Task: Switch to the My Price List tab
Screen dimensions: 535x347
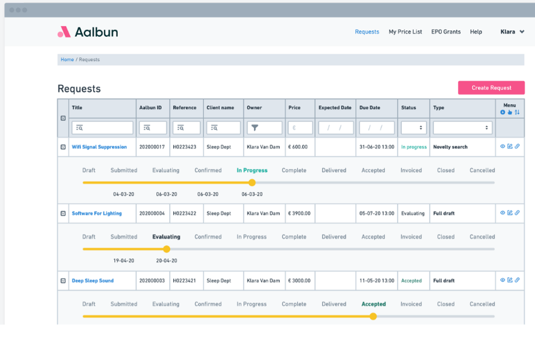Action: point(405,31)
